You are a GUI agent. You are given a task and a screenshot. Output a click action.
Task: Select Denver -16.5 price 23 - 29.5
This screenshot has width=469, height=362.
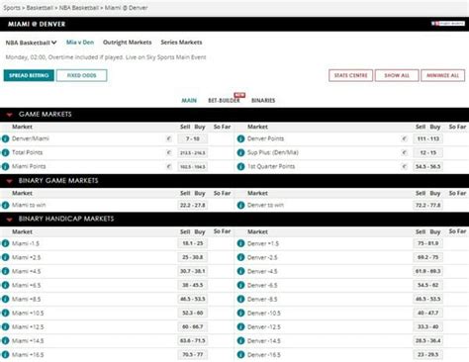pyautogui.click(x=428, y=354)
